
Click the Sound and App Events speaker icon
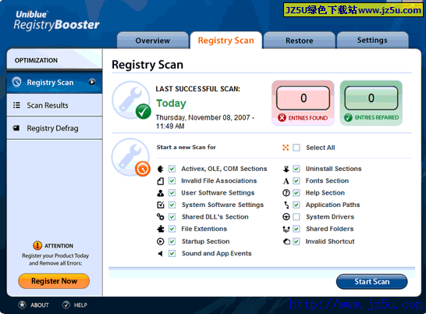pyautogui.click(x=160, y=254)
